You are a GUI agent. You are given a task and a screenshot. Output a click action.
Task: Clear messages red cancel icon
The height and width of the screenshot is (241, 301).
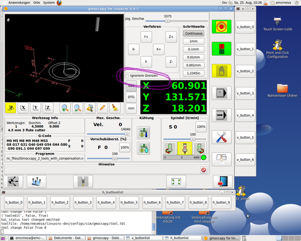(204, 170)
